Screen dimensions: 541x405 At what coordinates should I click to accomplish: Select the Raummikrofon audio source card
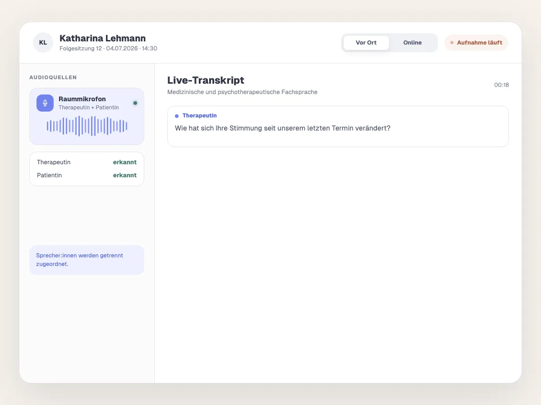[87, 116]
